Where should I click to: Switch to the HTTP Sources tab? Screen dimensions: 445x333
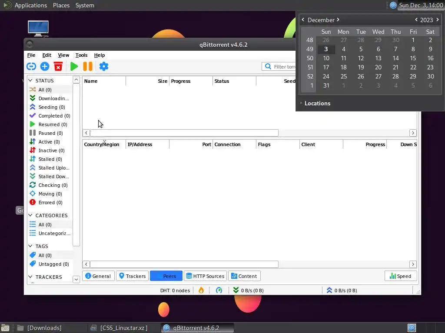coord(206,276)
